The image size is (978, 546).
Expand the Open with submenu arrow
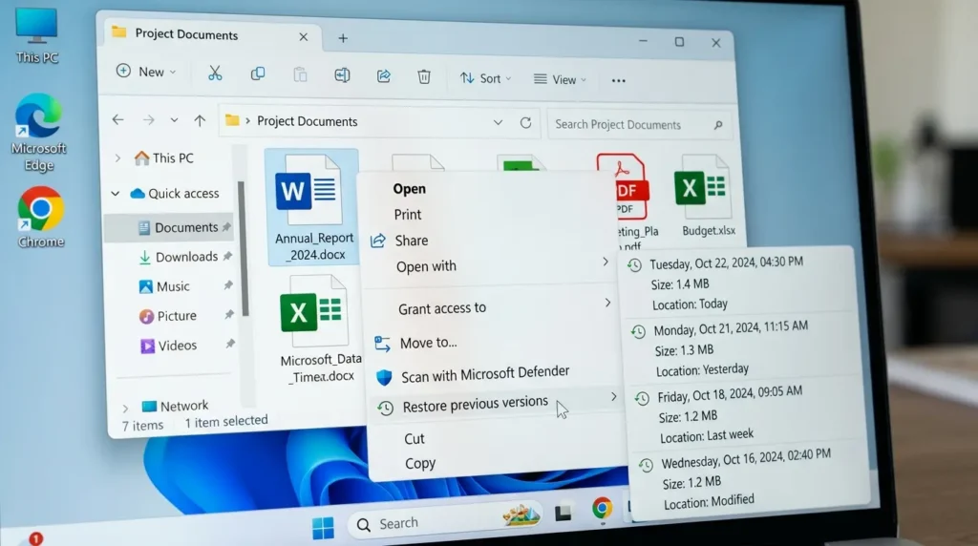coord(605,262)
